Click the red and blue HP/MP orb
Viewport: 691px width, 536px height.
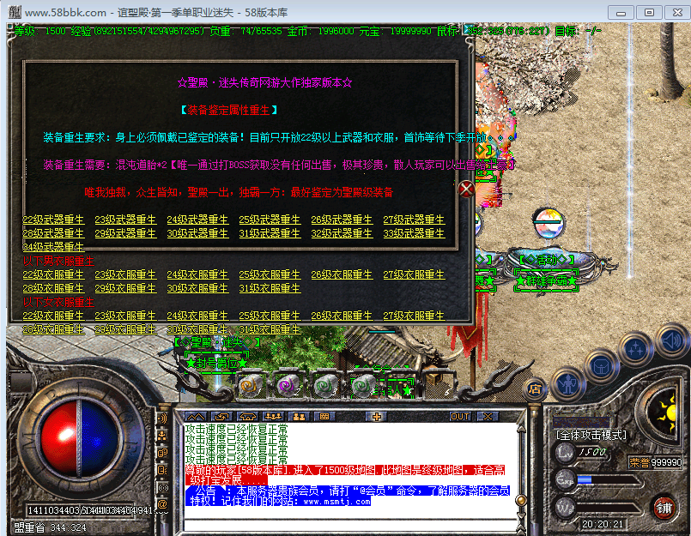pyautogui.click(x=80, y=437)
